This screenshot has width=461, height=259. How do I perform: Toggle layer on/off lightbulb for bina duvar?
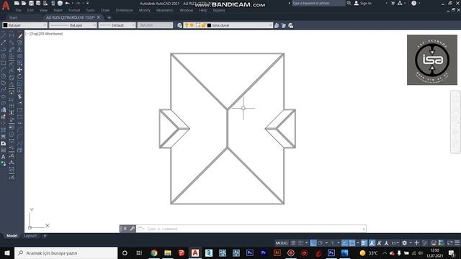pos(187,26)
